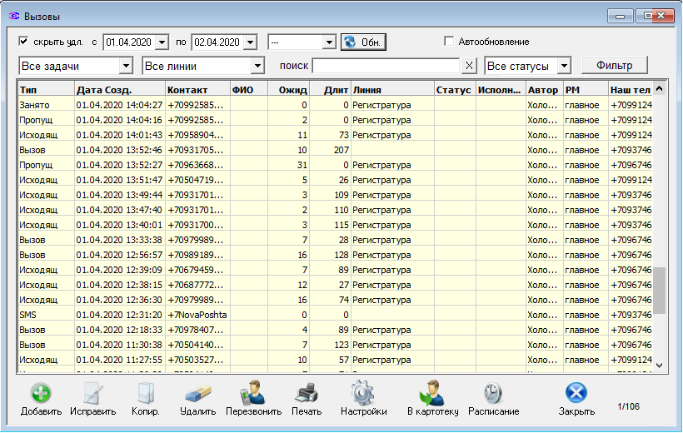This screenshot has height=433, width=683.
Task: Click the Обн. refresh button
Action: [x=363, y=42]
